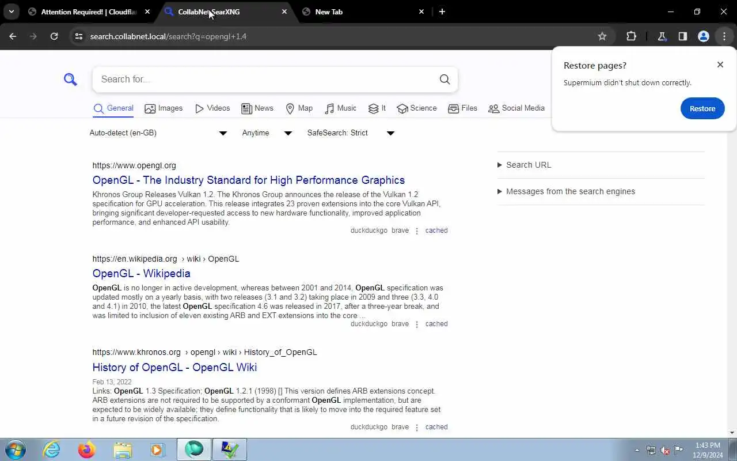Reload the current page

tap(54, 36)
